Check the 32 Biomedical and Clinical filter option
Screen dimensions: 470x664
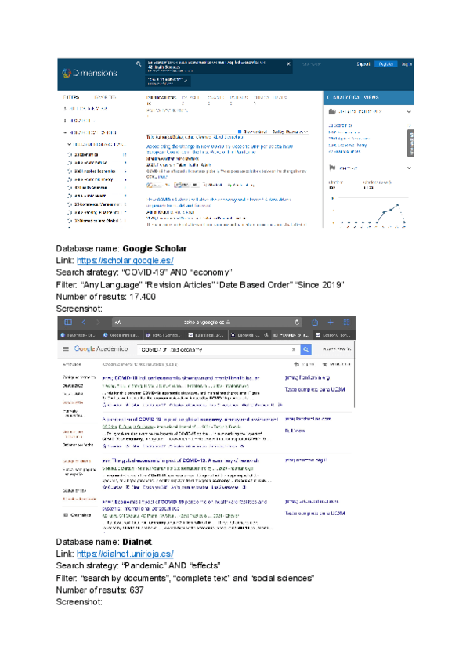point(70,221)
